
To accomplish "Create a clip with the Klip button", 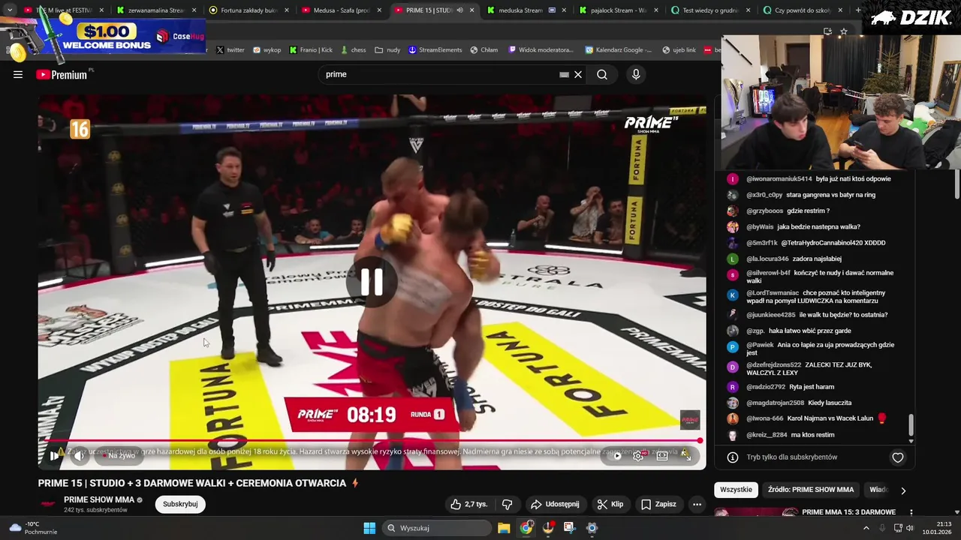I will point(610,504).
